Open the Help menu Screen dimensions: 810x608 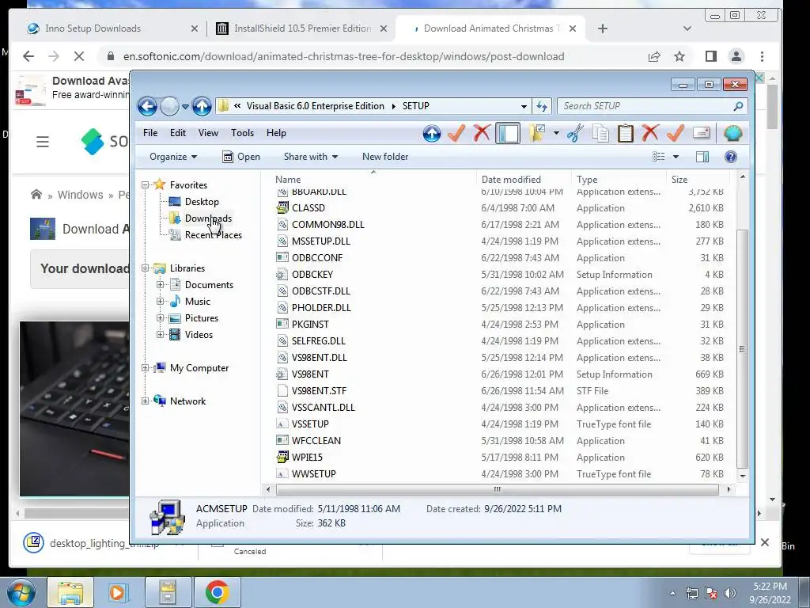(276, 133)
